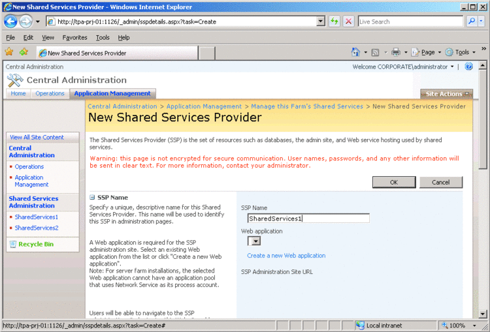Click the page scrollbar up arrow
The image size is (490, 332).
(483, 65)
